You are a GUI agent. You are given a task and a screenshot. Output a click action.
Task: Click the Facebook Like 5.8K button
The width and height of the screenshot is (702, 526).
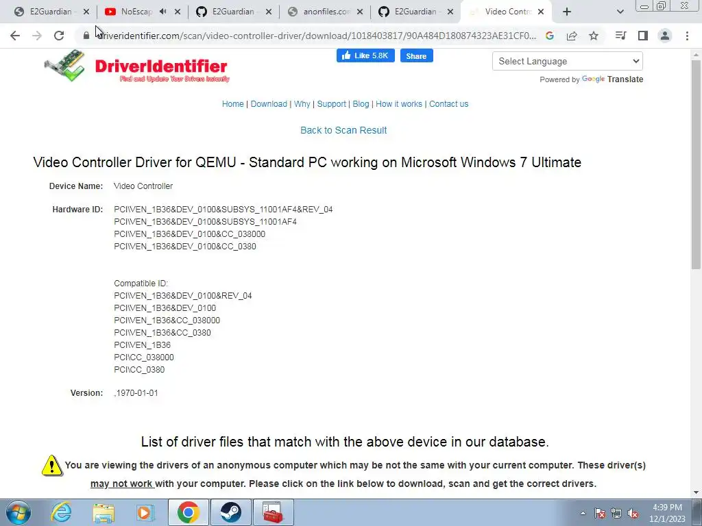point(365,55)
